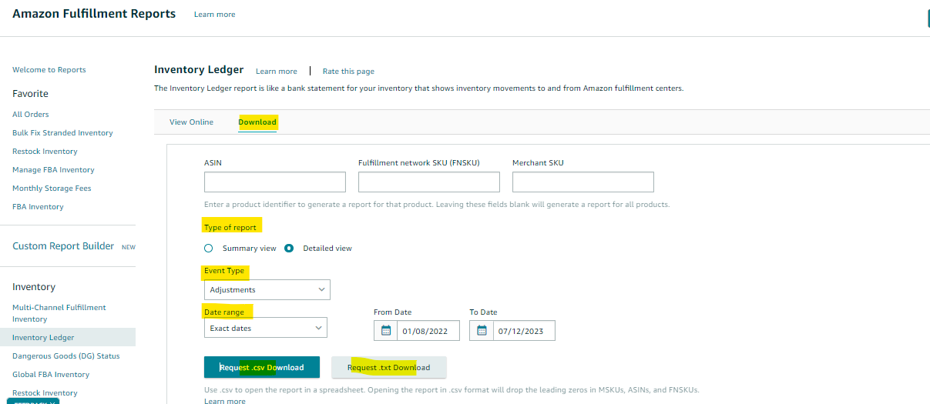Open Bulk Fix Stranded Inventory report
The image size is (930, 404).
(62, 133)
